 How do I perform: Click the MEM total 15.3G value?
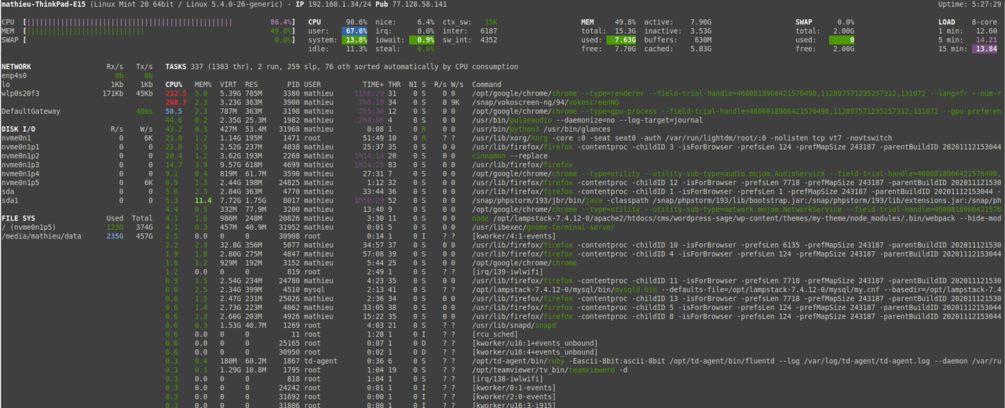[623, 31]
